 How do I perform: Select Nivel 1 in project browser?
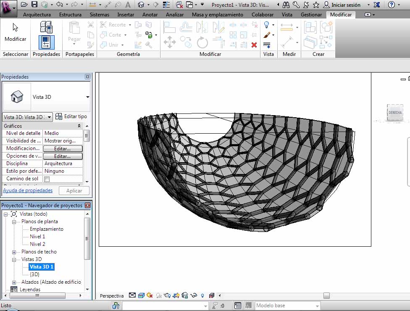tap(37, 237)
